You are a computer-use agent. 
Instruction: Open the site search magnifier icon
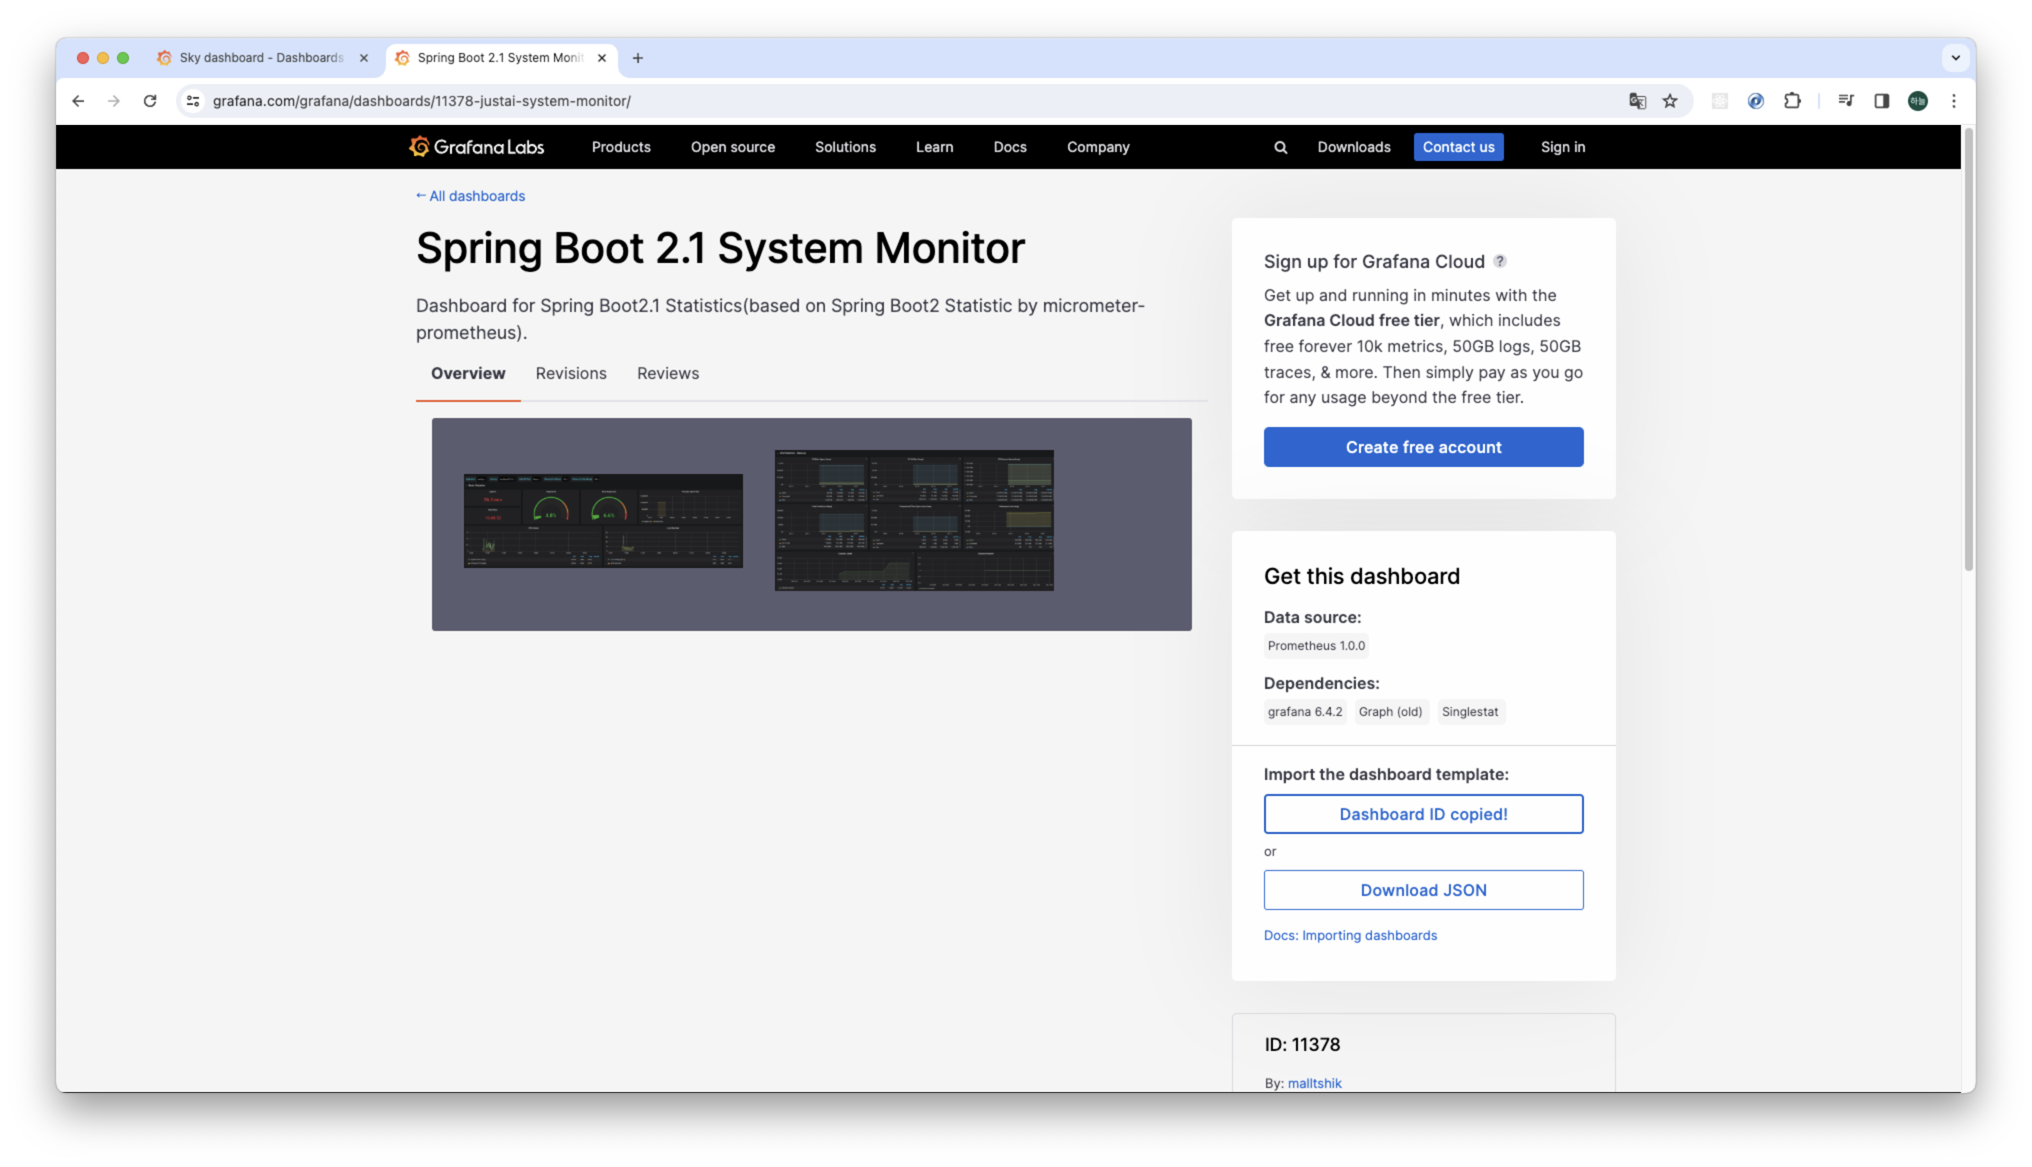click(x=1280, y=147)
